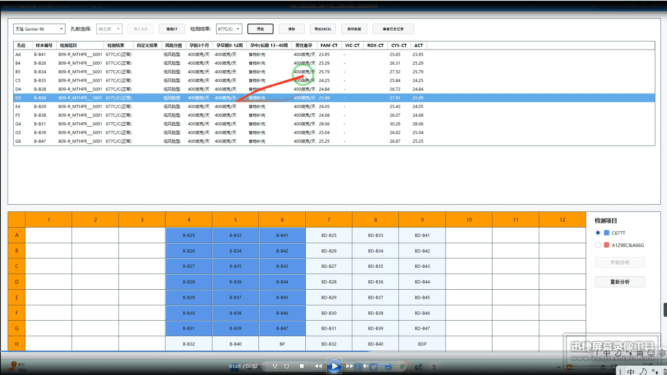Select plate well BD-B38

(x=376, y=313)
